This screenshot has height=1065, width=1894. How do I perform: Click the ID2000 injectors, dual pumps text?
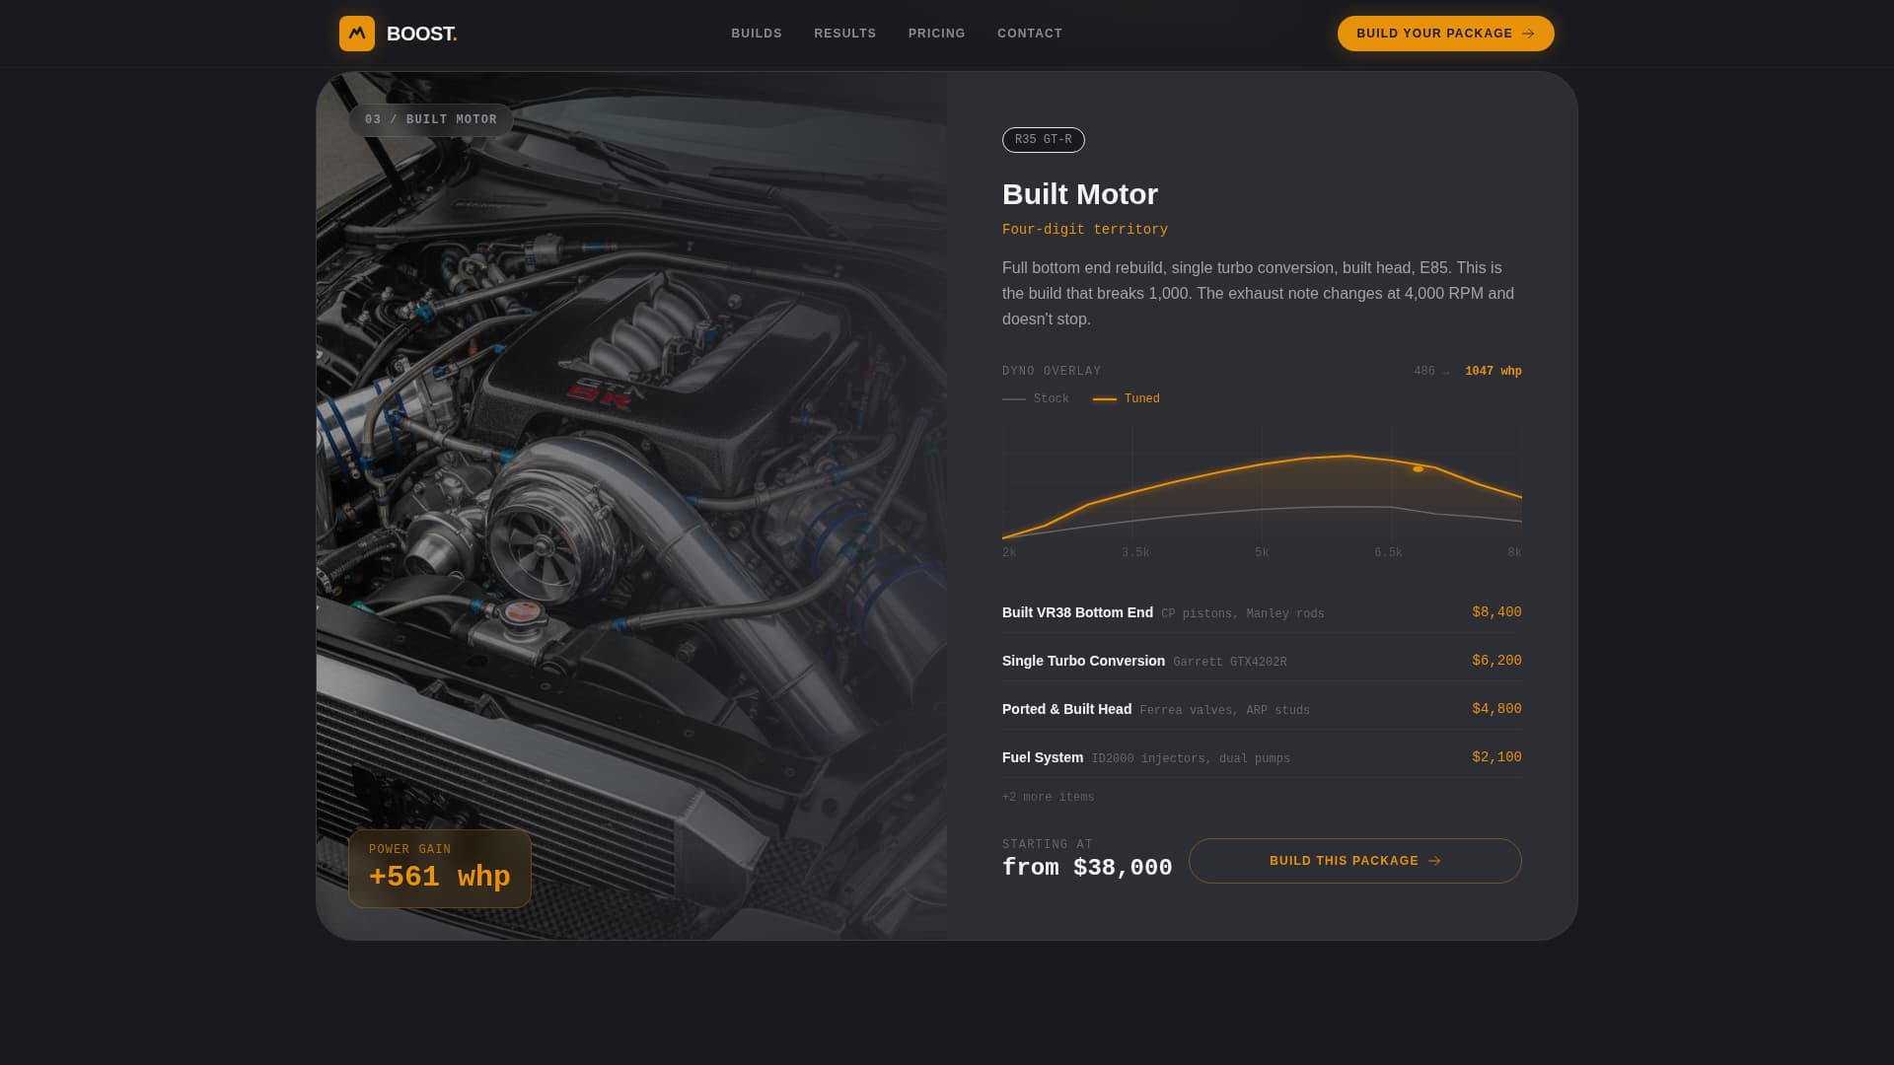point(1191,759)
